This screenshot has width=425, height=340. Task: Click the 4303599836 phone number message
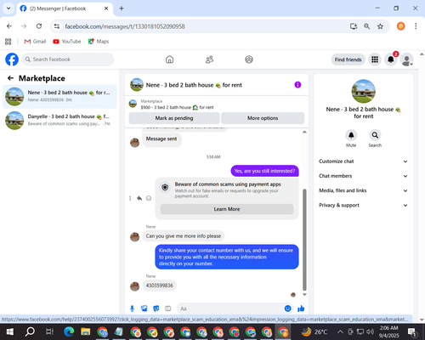point(160,286)
